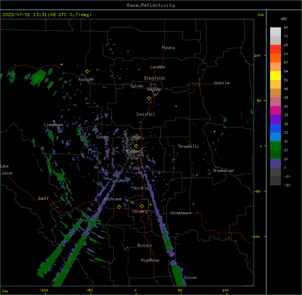The image size is (302, 295).
Task: Select the dark gray -30 dBZ swatch
Action: (x=275, y=181)
